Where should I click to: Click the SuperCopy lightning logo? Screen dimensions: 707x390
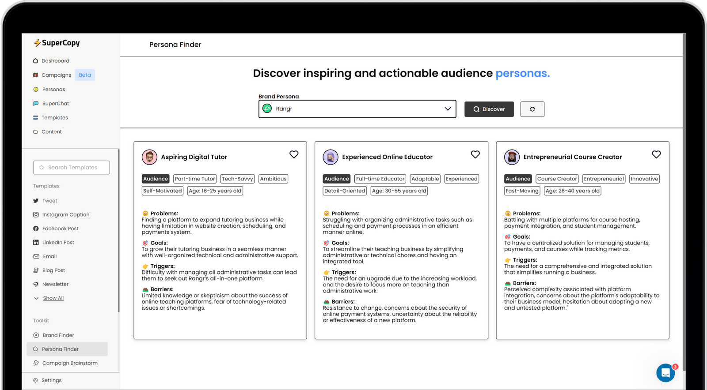tap(38, 43)
